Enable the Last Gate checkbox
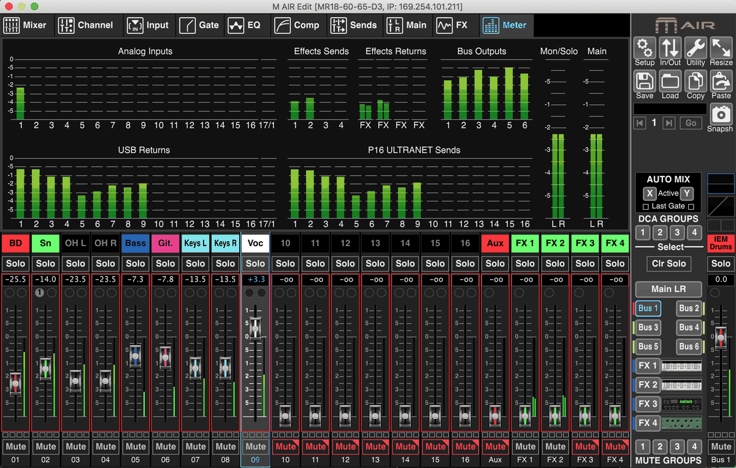The image size is (736, 468). [x=645, y=207]
